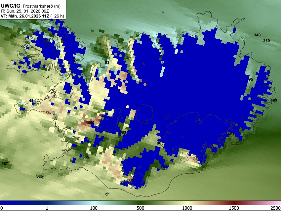This screenshot has height=211, width=281.
Task: Click the map value 67
Action: [x=75, y=61]
